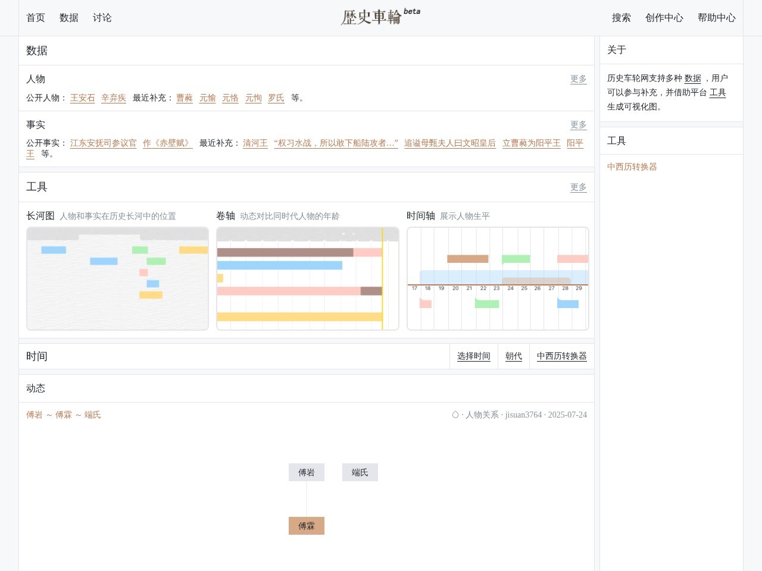
Task: Click the 长河图 tool title
Action: [x=40, y=216]
